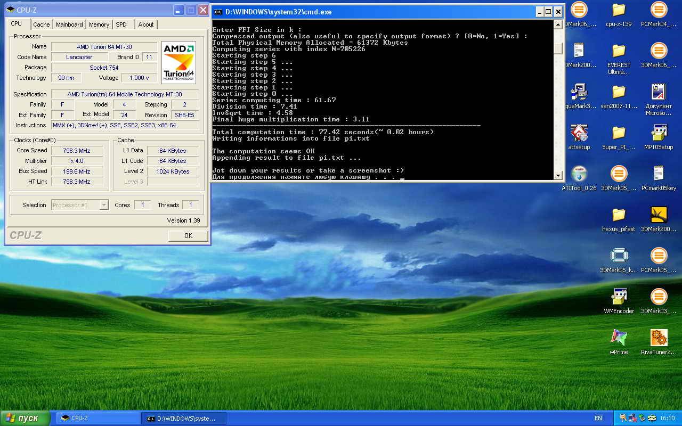
Task: Select the CPU tab in CPU-Z
Action: [17, 23]
